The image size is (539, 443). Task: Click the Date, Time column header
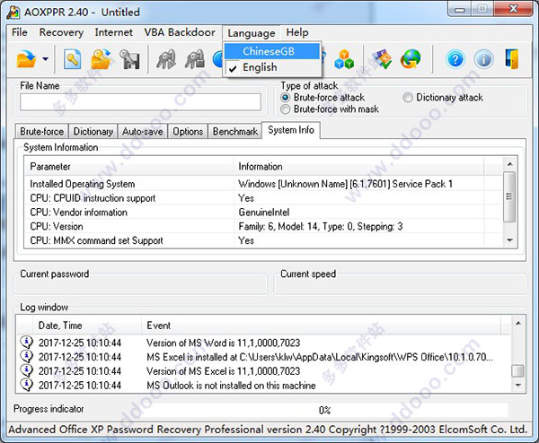87,326
